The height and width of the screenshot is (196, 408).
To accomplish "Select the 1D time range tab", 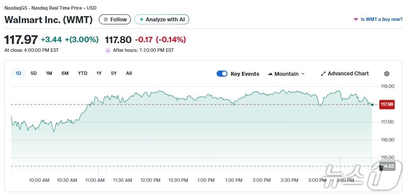I will coord(18,73).
